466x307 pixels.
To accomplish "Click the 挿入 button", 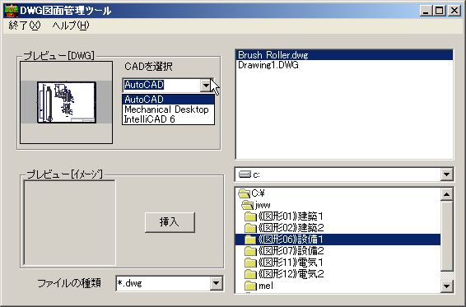I will pos(170,222).
